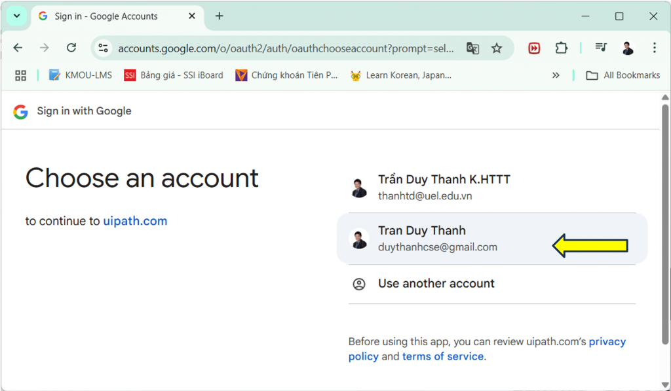This screenshot has height=391, width=671.
Task: Click the scrollbar up arrow
Action: 664,97
